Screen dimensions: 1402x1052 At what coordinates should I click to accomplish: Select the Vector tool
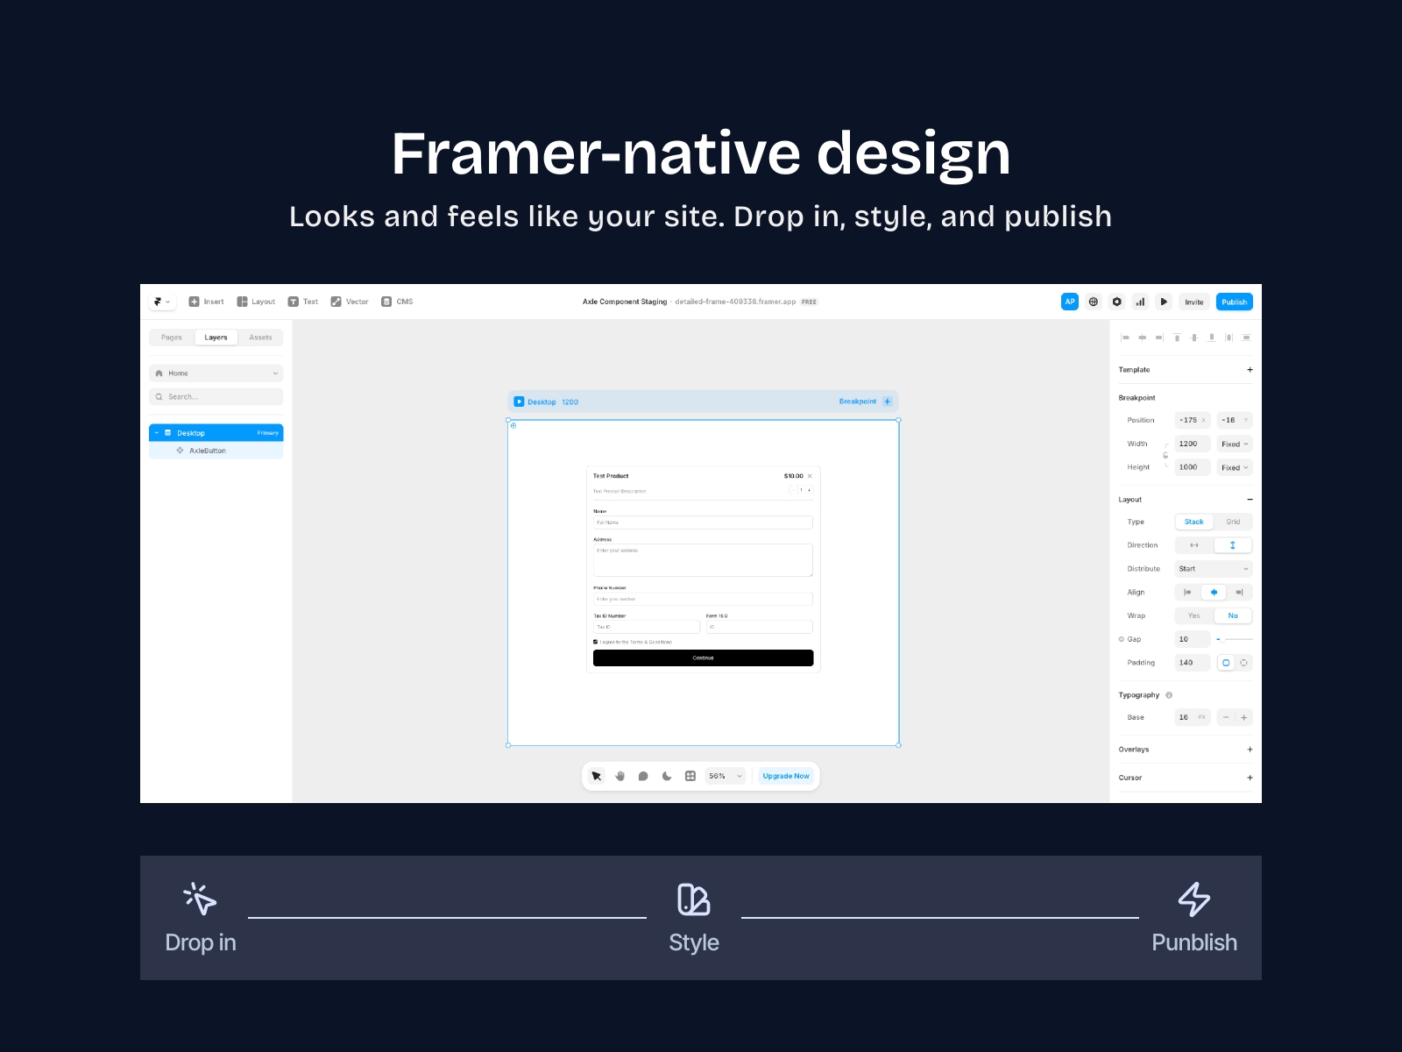click(x=336, y=301)
